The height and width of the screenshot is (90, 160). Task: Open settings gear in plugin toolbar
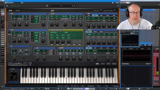coord(118,6)
